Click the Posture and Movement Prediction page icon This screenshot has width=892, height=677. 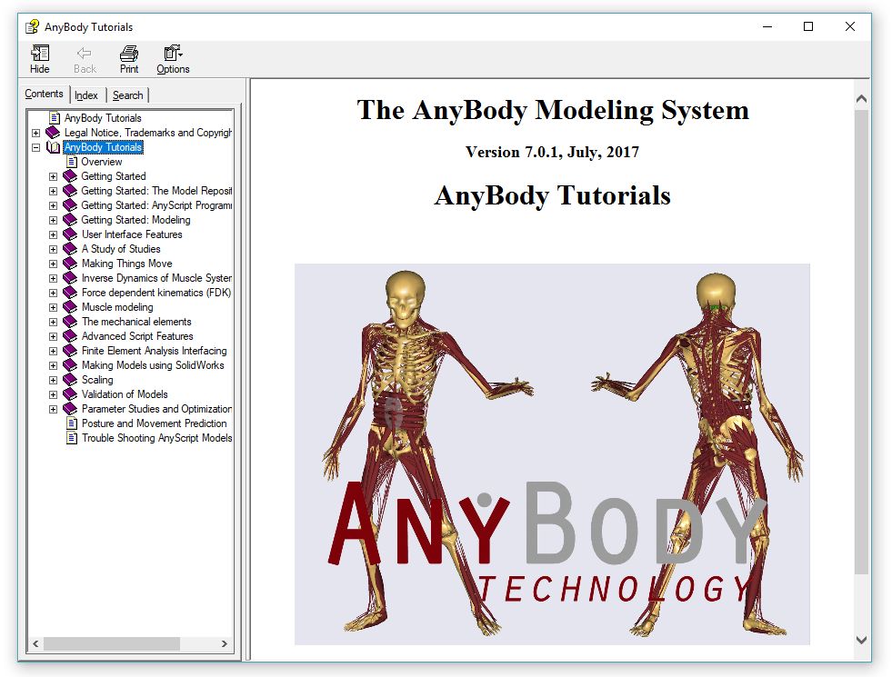pos(72,423)
